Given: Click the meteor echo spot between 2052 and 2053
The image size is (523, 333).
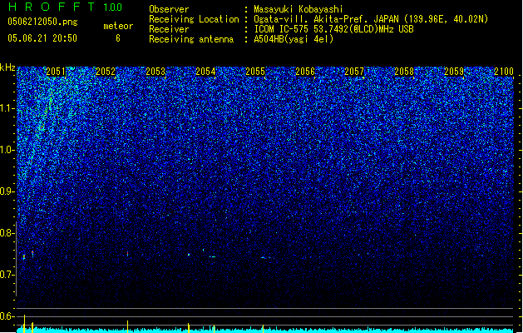Looking at the screenshot, I should [128, 254].
